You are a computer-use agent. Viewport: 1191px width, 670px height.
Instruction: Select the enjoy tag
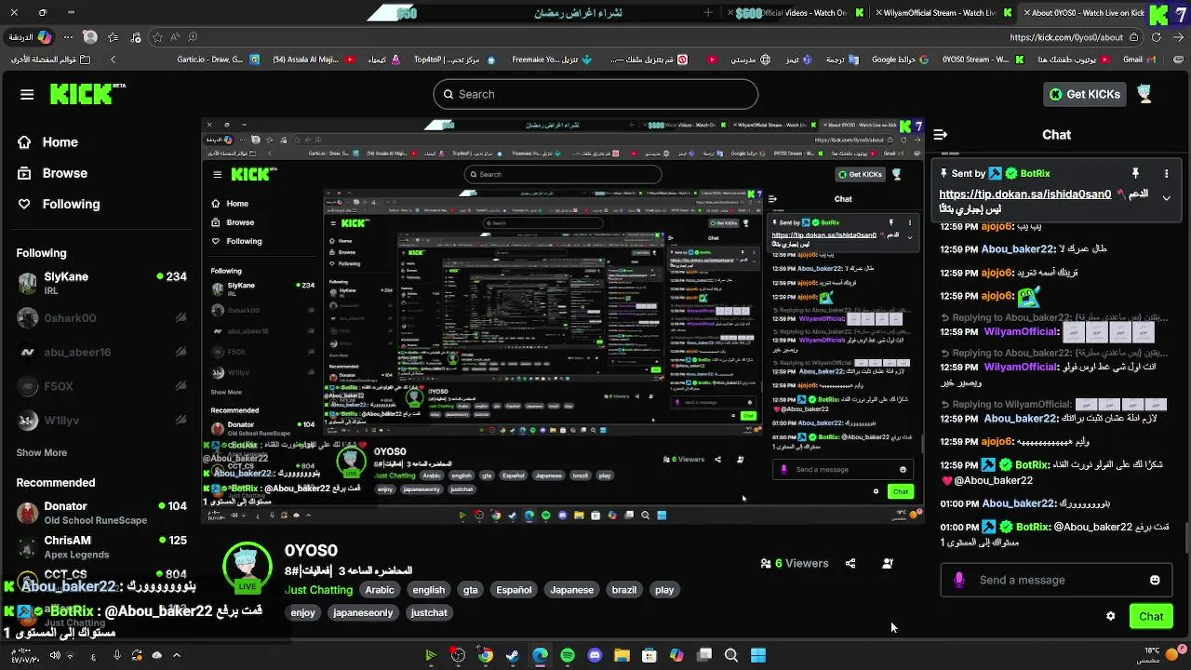[303, 613]
